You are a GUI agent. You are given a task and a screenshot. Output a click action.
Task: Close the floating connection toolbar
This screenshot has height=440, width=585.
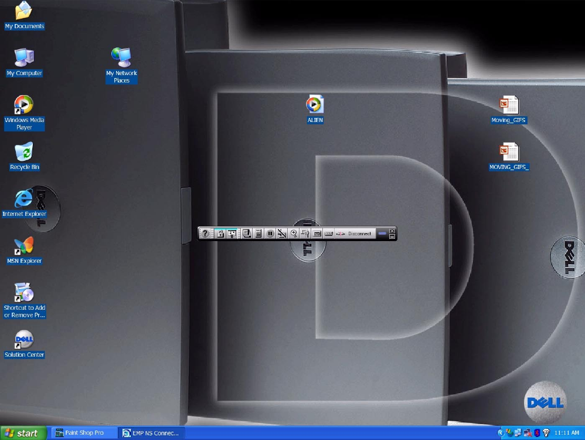coord(392,231)
